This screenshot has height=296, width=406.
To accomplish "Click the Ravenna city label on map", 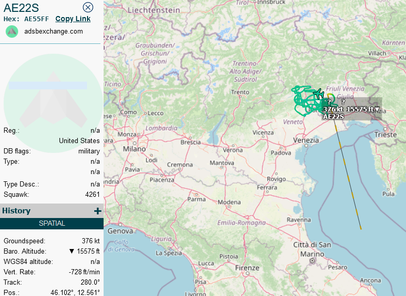I will pyautogui.click(x=298, y=220).
